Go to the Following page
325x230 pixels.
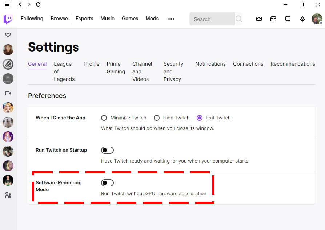(x=32, y=19)
